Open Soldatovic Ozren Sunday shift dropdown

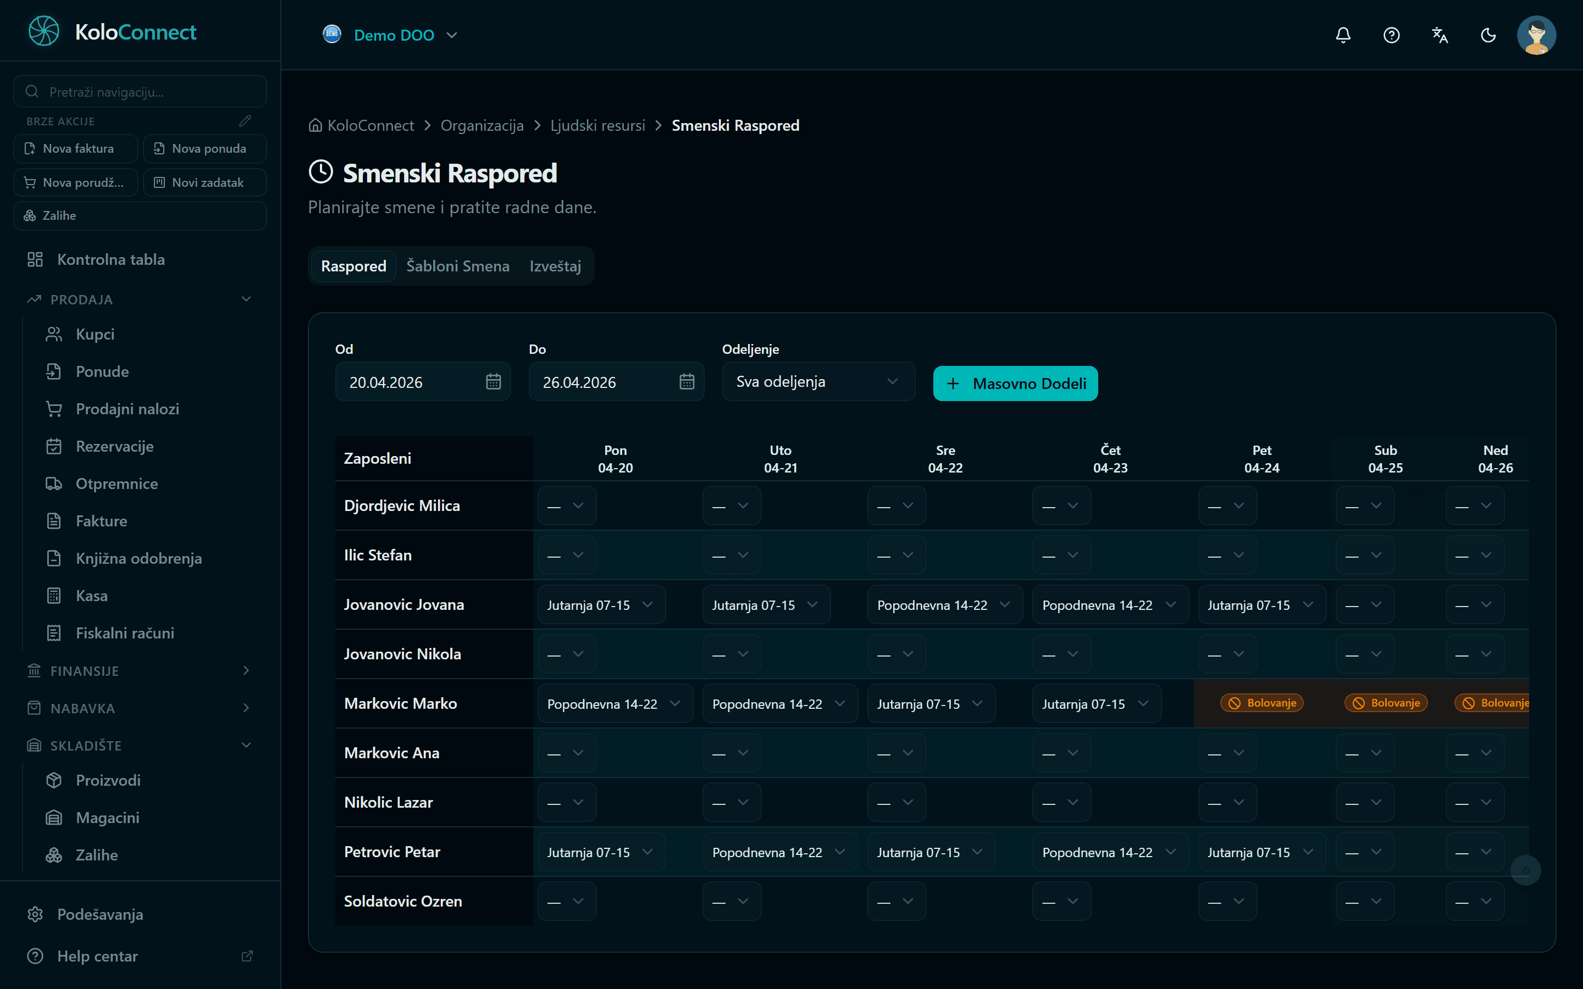[1474, 901]
